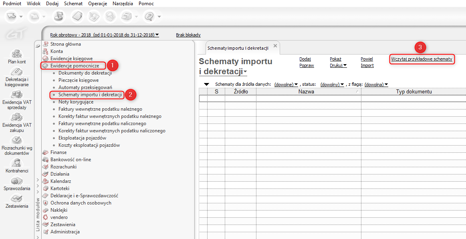The width and height of the screenshot is (466, 239).
Task: Open dropdown arrow beside printer icon
Action: (x=136, y=17)
